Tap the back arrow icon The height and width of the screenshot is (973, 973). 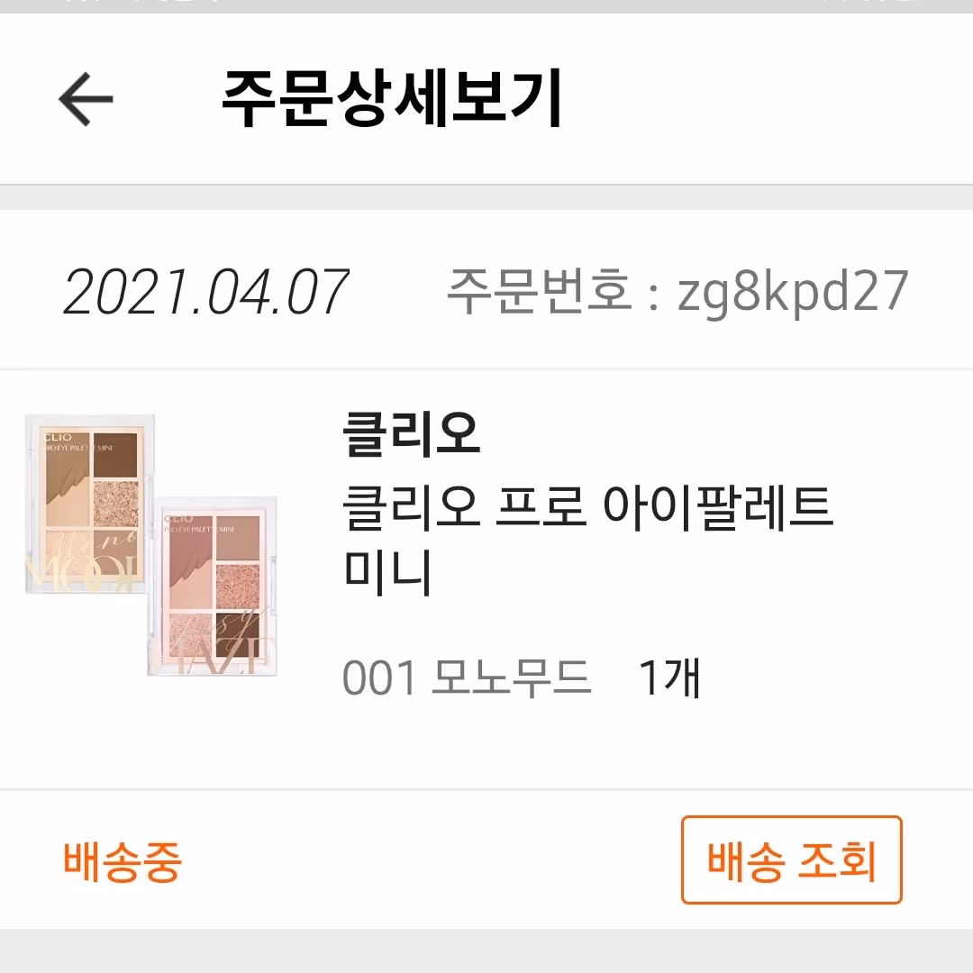click(x=86, y=99)
